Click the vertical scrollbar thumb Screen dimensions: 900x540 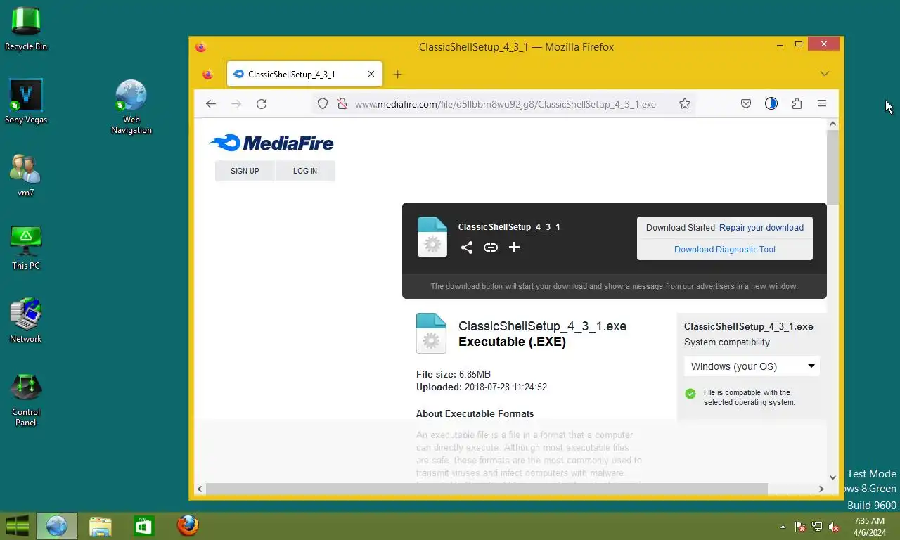point(832,168)
